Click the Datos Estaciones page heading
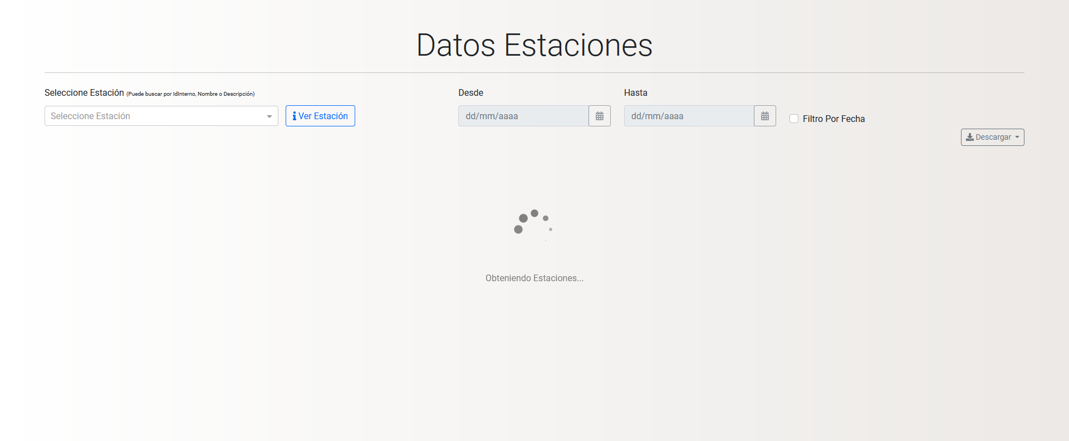The width and height of the screenshot is (1069, 441). click(534, 45)
